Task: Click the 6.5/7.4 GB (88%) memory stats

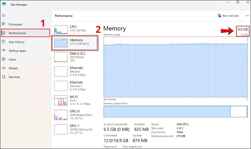Action: pyautogui.click(x=79, y=44)
